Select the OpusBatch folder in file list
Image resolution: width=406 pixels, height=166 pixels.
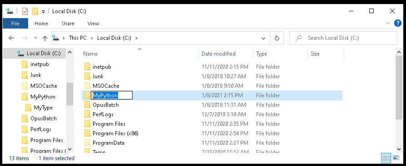(x=106, y=105)
